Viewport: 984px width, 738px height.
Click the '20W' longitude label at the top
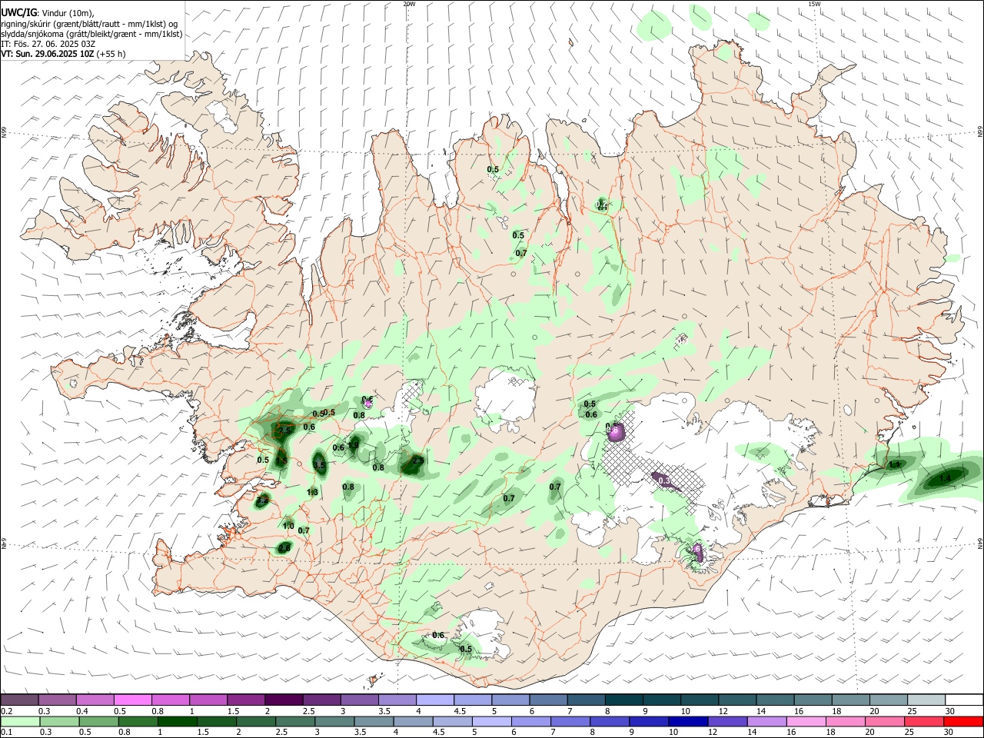[x=409, y=4]
